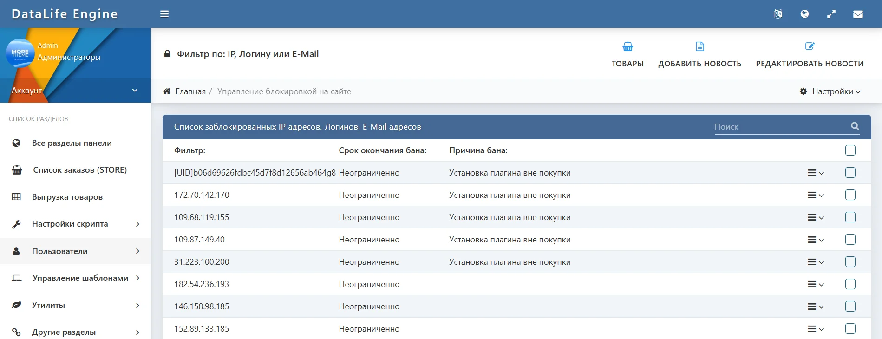Click the document icon above ДОБАВИТЬ НОВОСТЬ

point(699,46)
